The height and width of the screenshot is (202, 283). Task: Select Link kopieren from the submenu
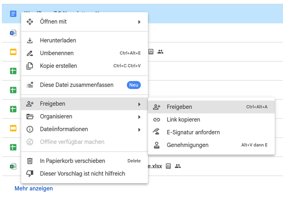click(183, 120)
